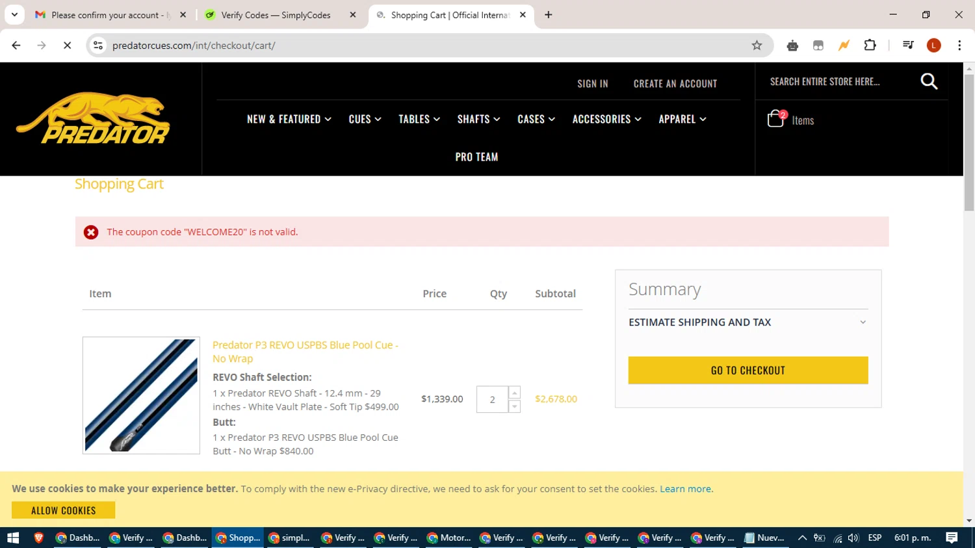Open the Notepad Nuev... taskbar item
This screenshot has width=975, height=548.
point(764,538)
